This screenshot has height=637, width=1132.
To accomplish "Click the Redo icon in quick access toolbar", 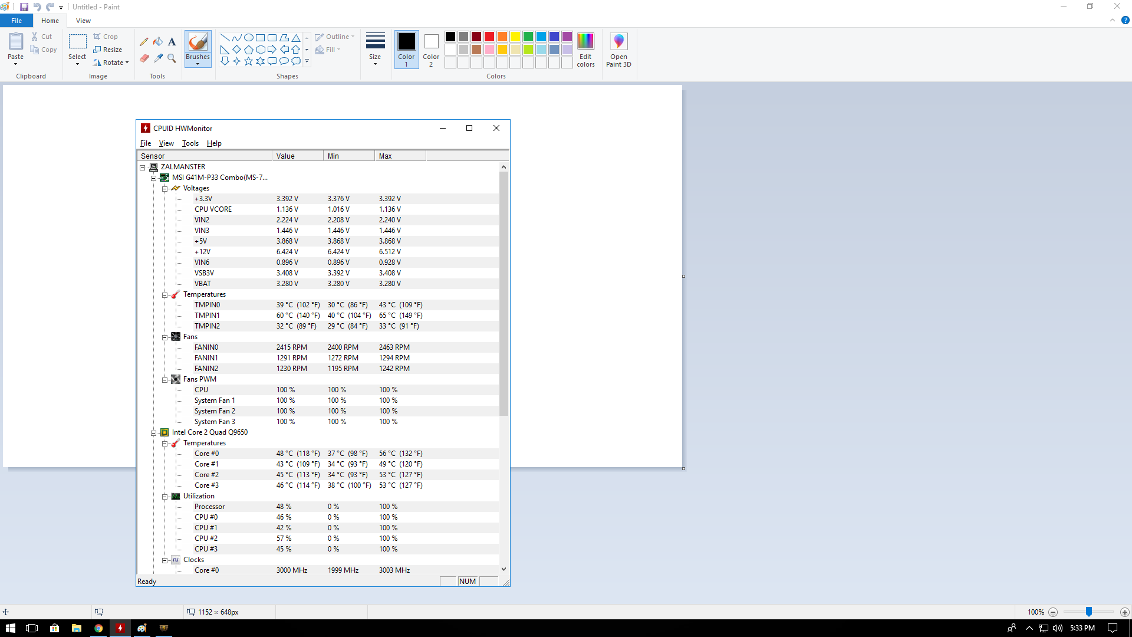I will pos(50,7).
